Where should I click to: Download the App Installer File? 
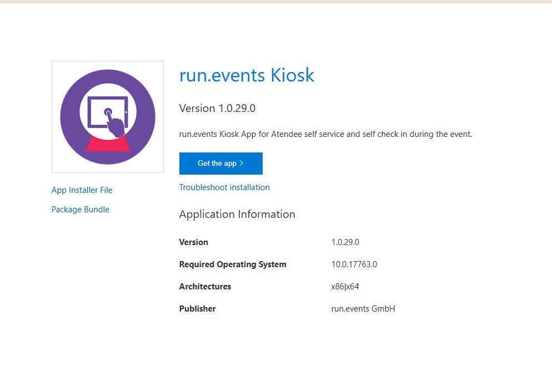(x=82, y=190)
